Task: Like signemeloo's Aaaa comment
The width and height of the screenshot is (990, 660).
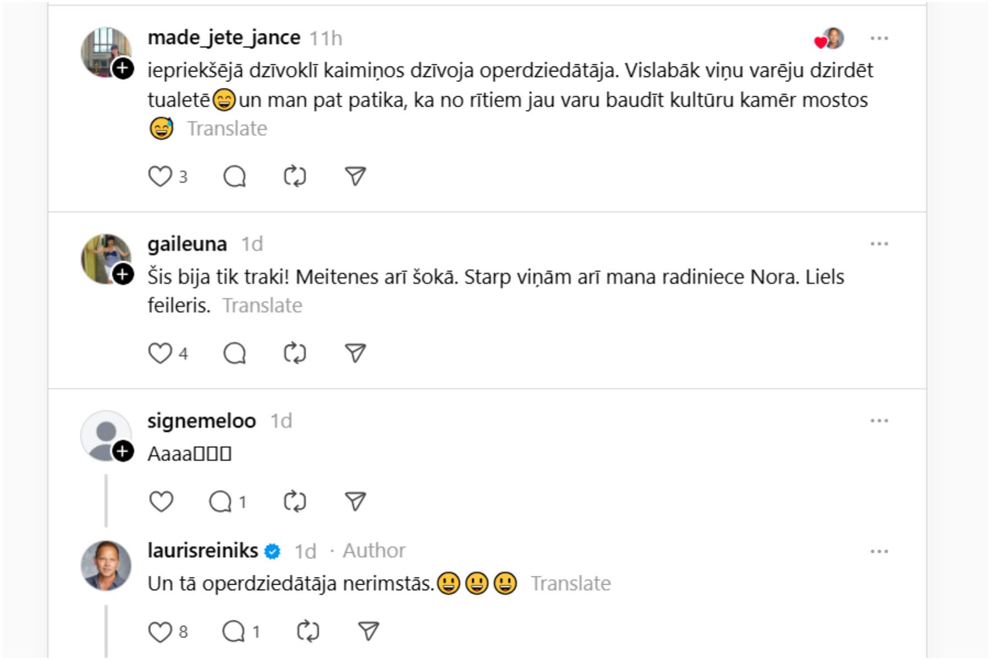Action: tap(161, 502)
